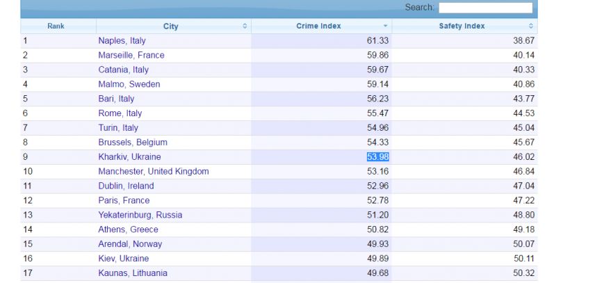Open the Yekaterinburg, Russia link

(140, 215)
